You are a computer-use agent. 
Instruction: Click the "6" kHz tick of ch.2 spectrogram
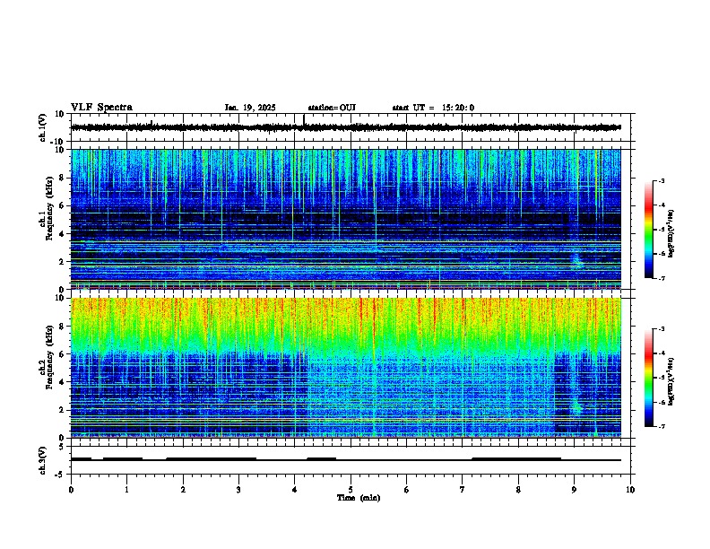click(62, 354)
